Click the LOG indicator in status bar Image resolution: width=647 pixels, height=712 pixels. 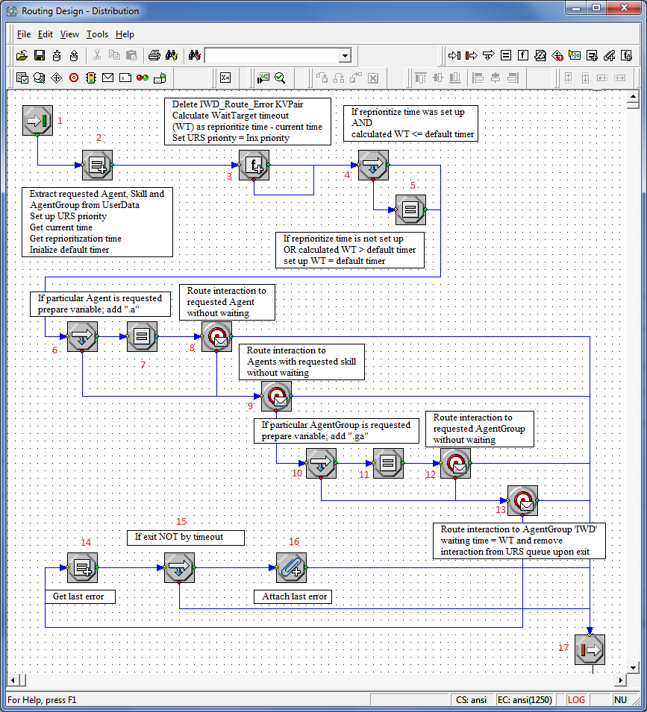click(x=576, y=700)
